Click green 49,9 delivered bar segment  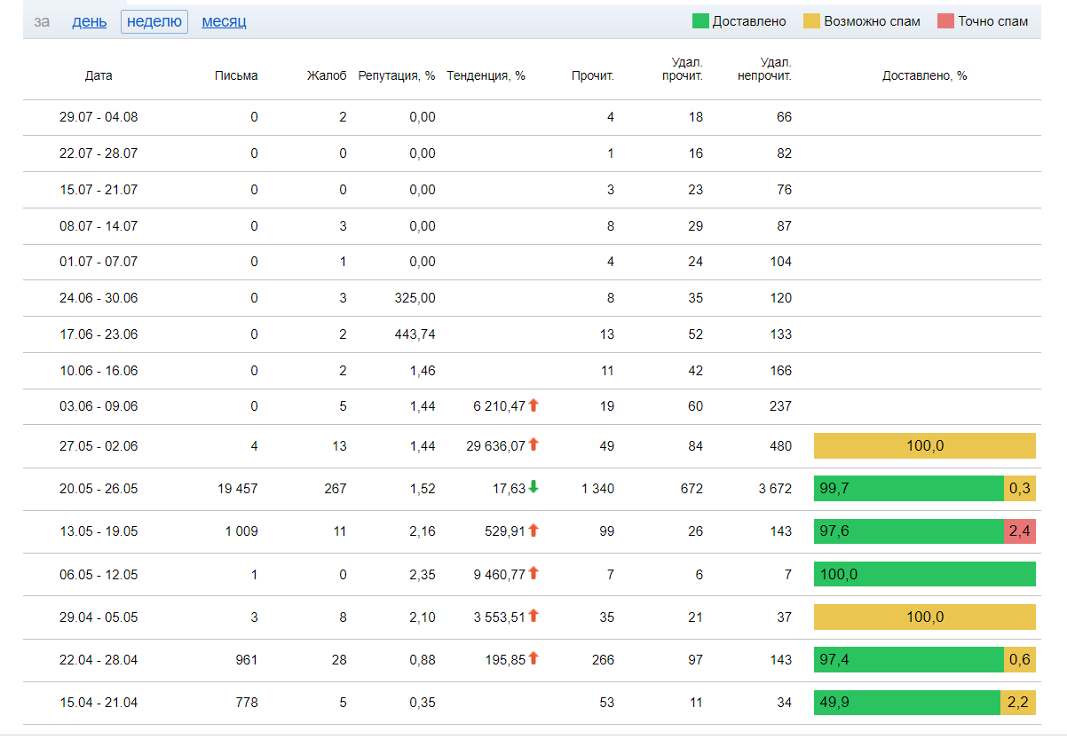click(907, 703)
